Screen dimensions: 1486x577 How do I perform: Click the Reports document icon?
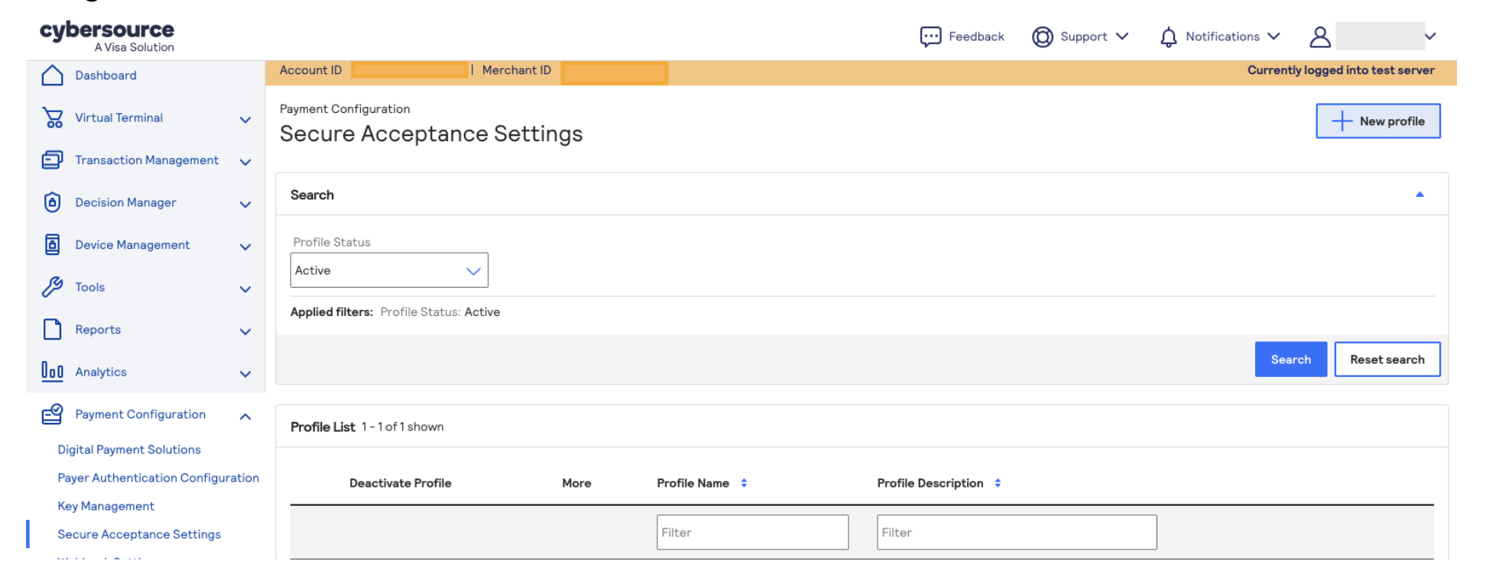pos(52,330)
